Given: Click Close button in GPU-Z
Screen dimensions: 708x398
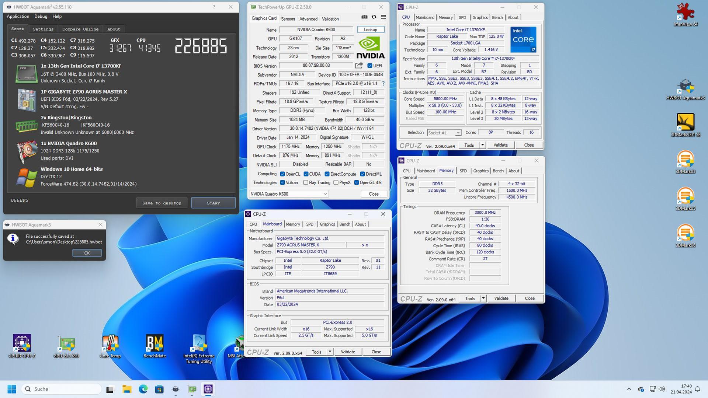Looking at the screenshot, I should pos(374,194).
